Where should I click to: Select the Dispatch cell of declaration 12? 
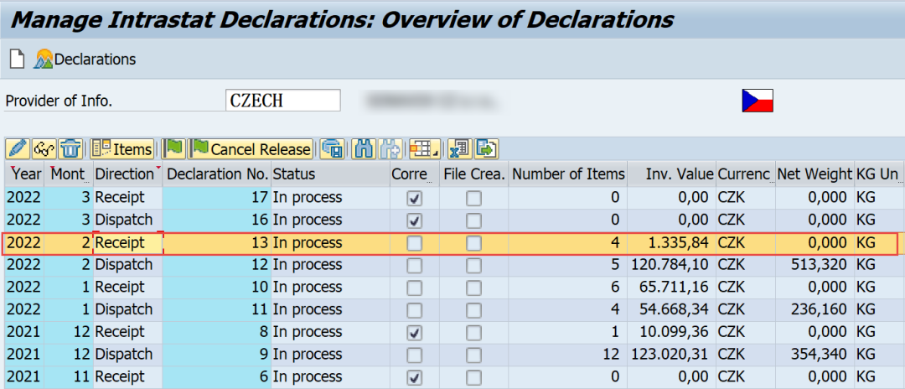(x=127, y=266)
